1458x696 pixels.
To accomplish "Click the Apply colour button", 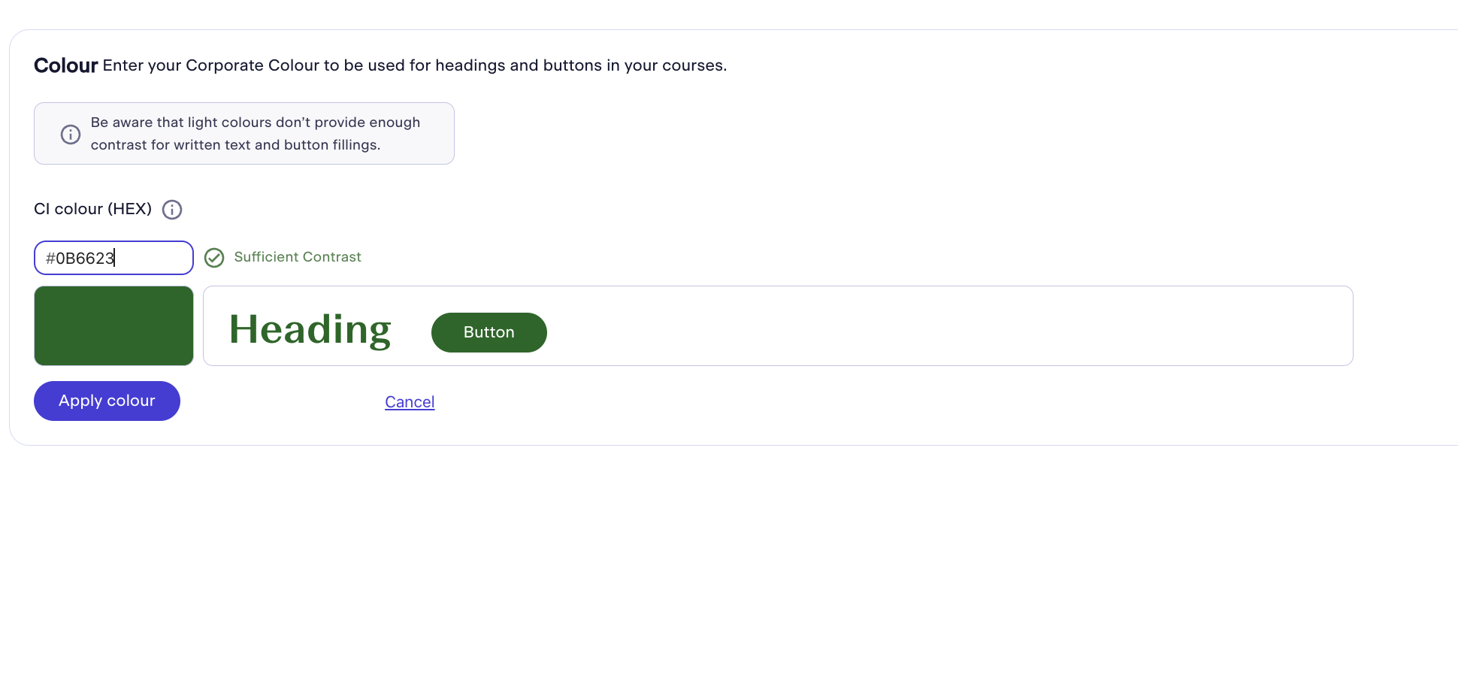I will 107,401.
